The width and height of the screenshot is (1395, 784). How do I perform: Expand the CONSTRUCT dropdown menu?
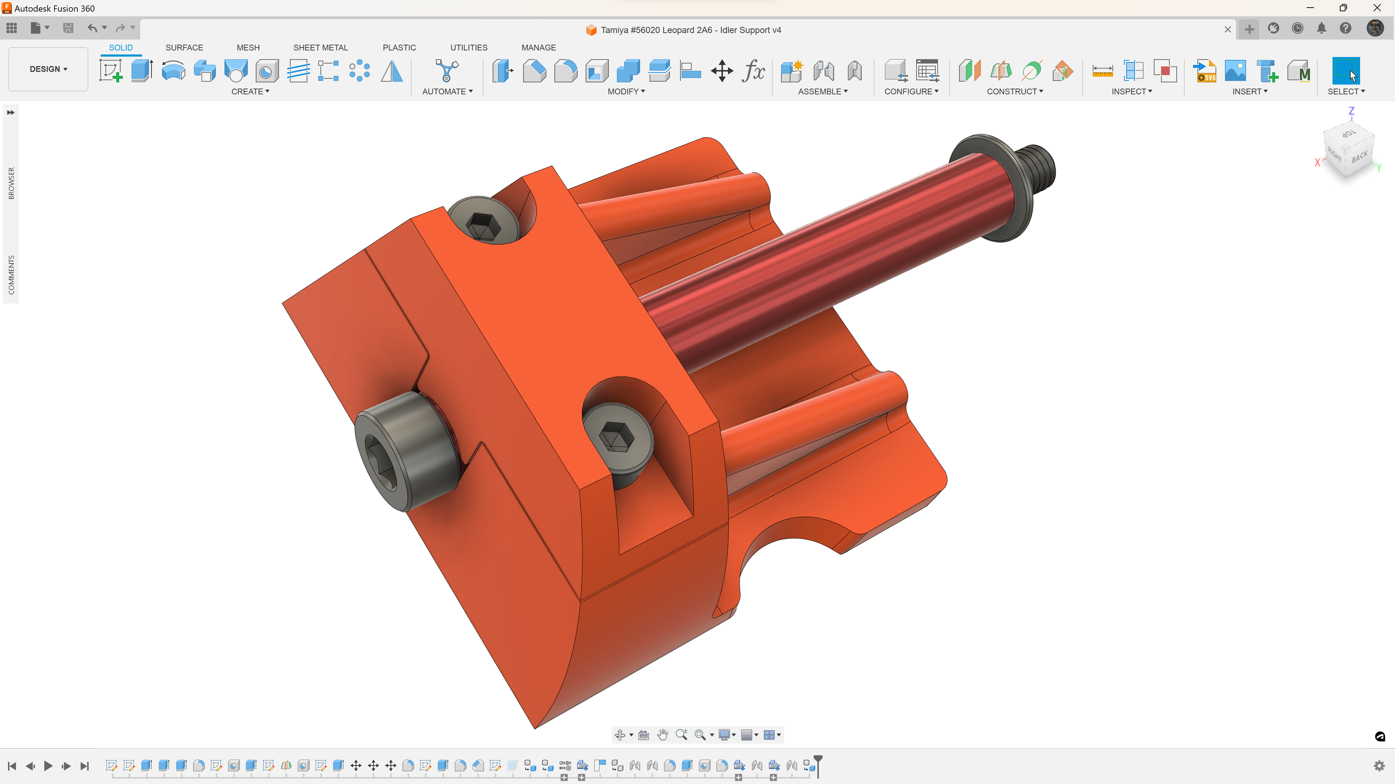[1014, 91]
